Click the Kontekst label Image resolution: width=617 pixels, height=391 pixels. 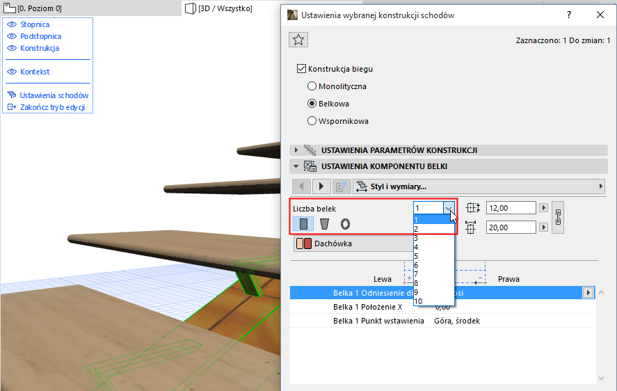coord(35,72)
